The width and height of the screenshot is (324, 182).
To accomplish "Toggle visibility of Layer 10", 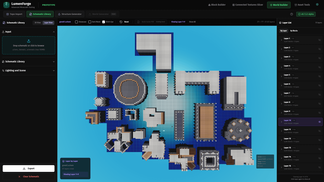I will click(x=319, y=122).
